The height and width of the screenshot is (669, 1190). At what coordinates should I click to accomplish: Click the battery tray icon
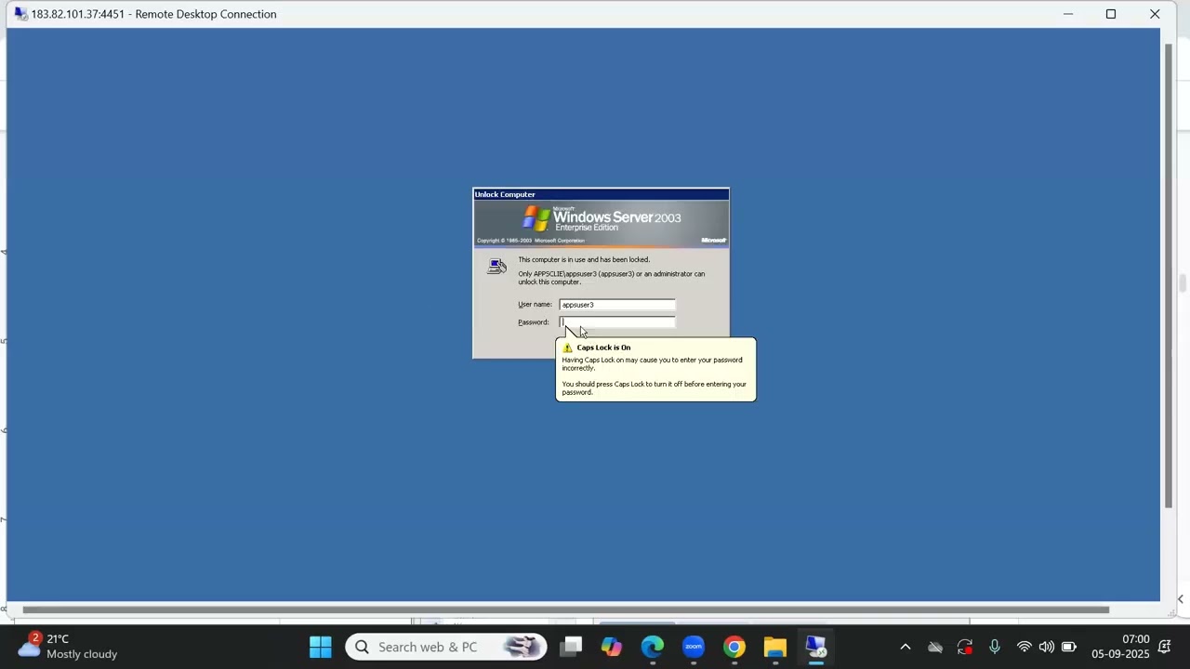point(1069,647)
